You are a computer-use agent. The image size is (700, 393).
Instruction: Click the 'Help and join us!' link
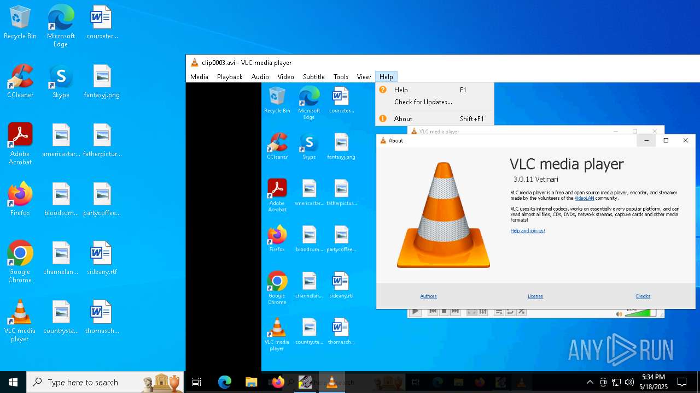(528, 231)
